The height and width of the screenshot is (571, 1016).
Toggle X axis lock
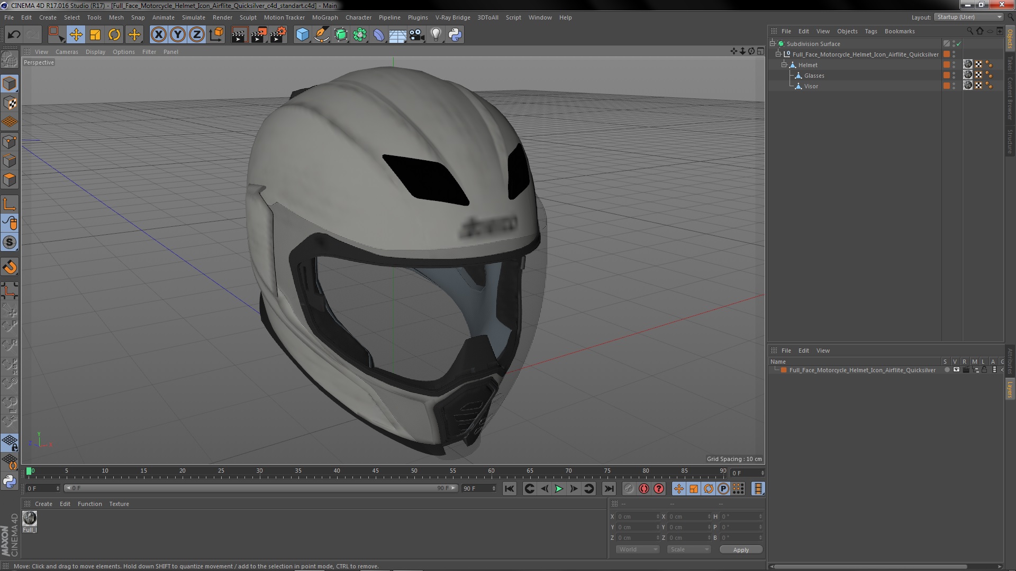(x=158, y=35)
